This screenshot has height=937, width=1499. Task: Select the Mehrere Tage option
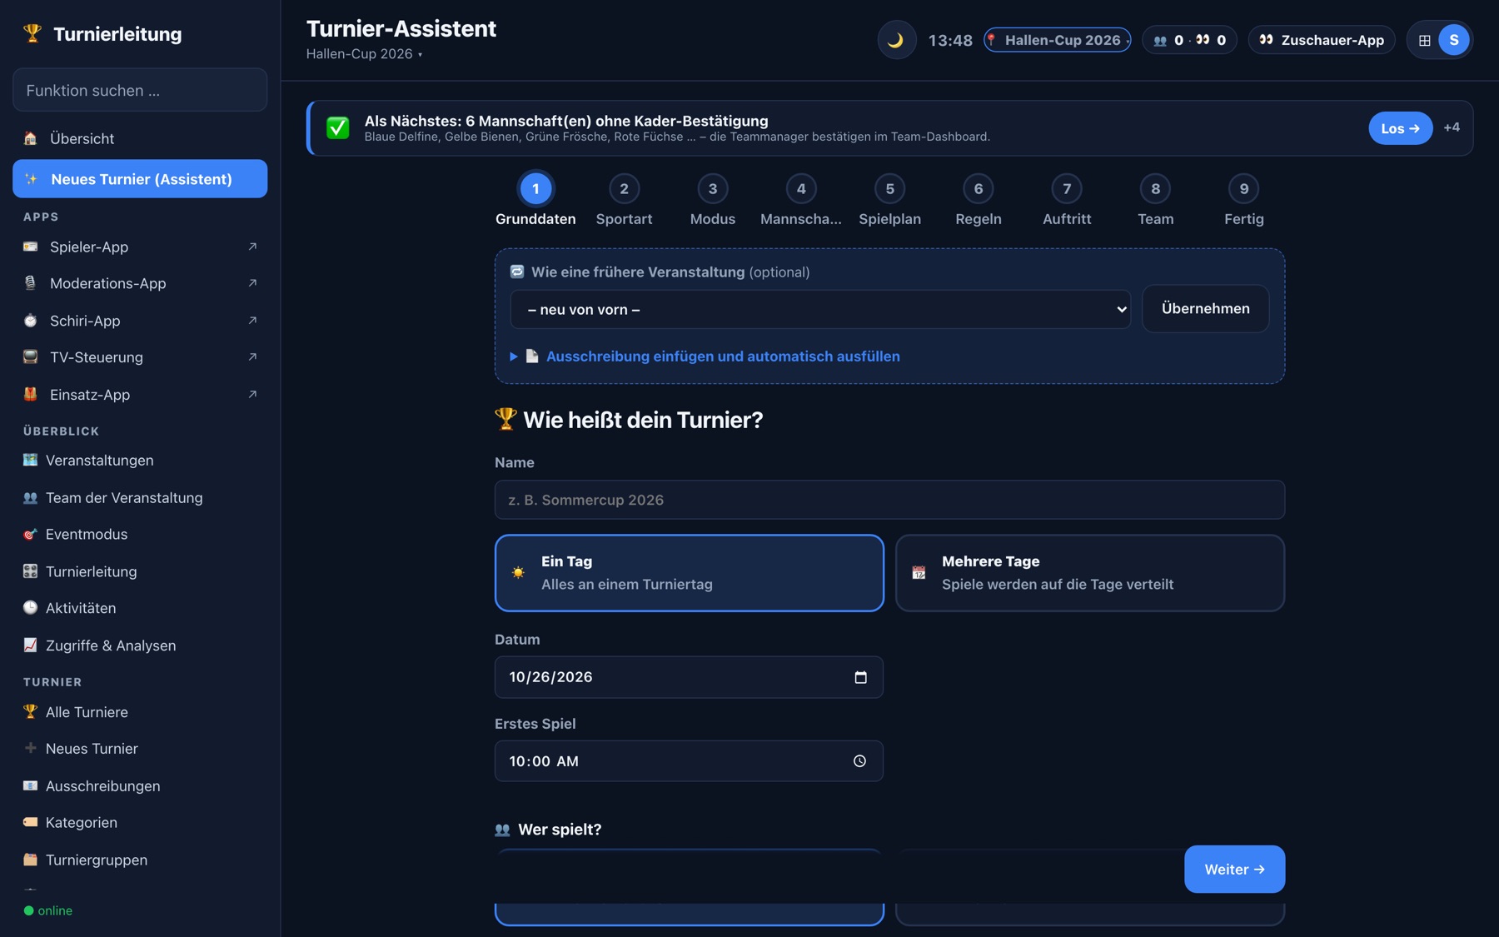click(1089, 573)
